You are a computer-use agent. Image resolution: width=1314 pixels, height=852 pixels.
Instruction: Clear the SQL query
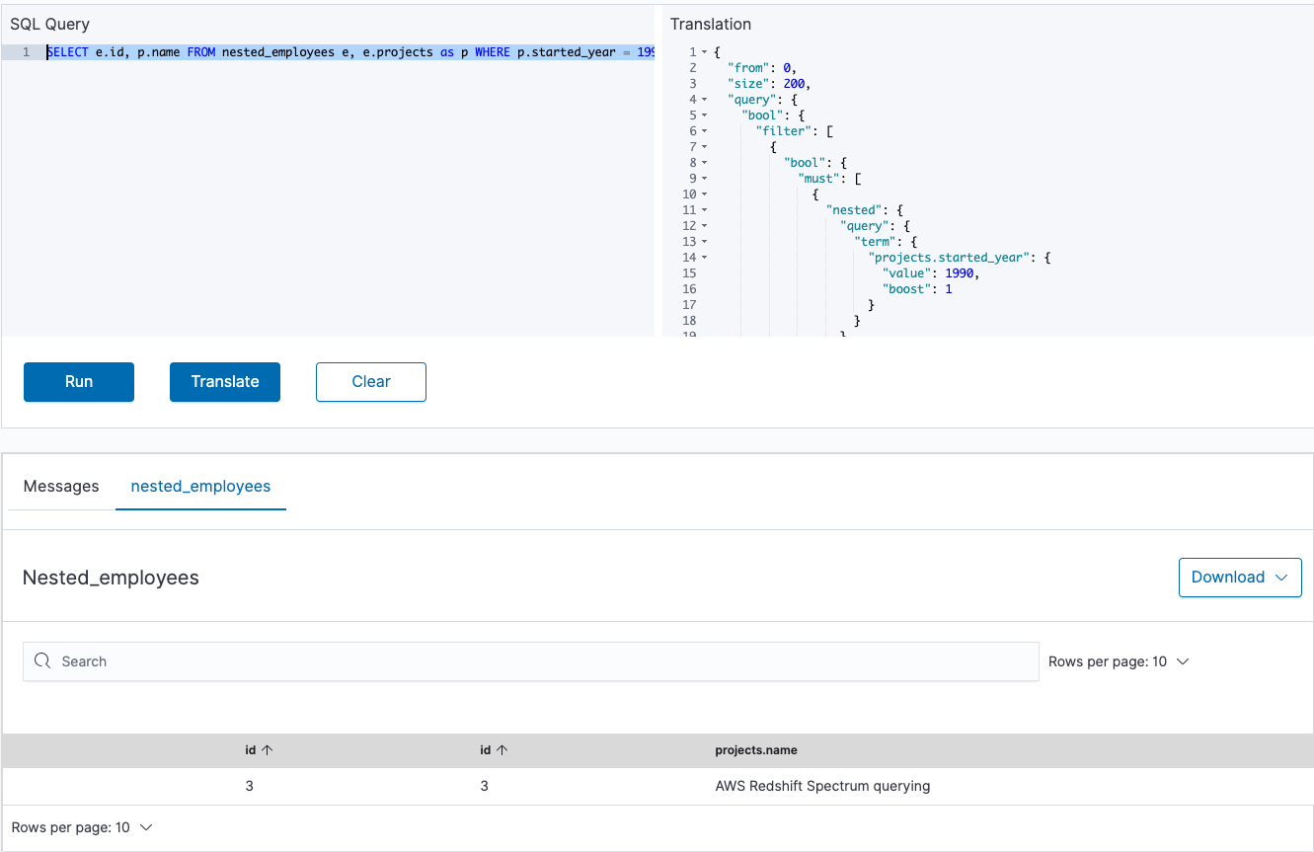370,382
